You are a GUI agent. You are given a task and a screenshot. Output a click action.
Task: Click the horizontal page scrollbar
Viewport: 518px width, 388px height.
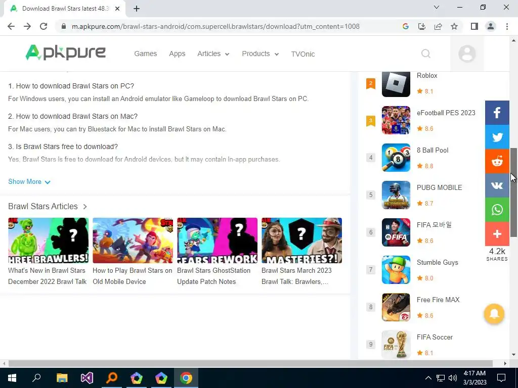pos(250,364)
